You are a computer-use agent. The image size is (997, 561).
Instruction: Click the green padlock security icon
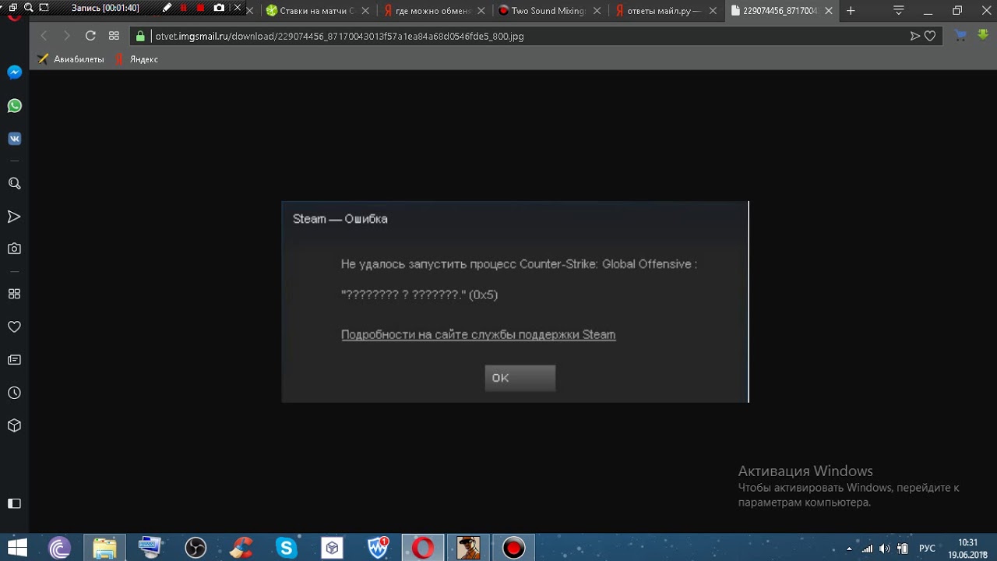pyautogui.click(x=141, y=36)
